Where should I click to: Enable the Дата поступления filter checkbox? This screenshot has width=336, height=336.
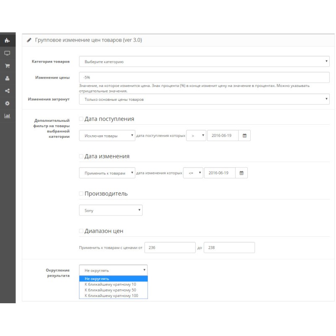[x=81, y=119]
